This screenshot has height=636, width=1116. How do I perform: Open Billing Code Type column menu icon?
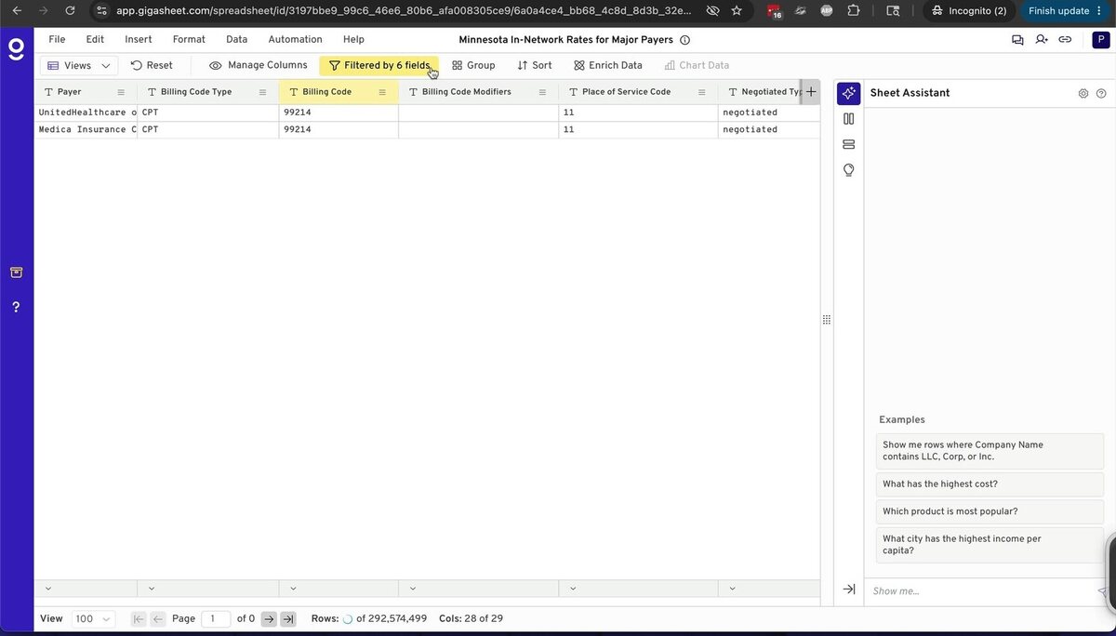[x=262, y=92]
